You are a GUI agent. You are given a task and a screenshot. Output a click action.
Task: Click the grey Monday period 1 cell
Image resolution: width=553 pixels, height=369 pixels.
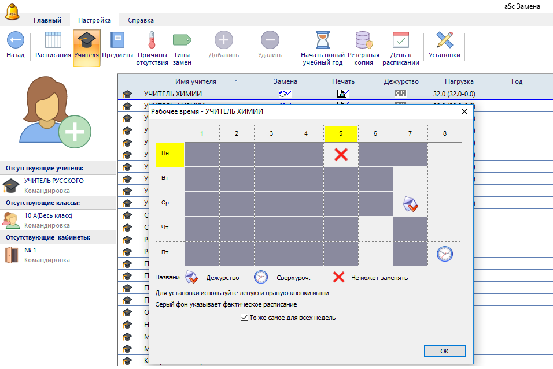click(x=202, y=155)
